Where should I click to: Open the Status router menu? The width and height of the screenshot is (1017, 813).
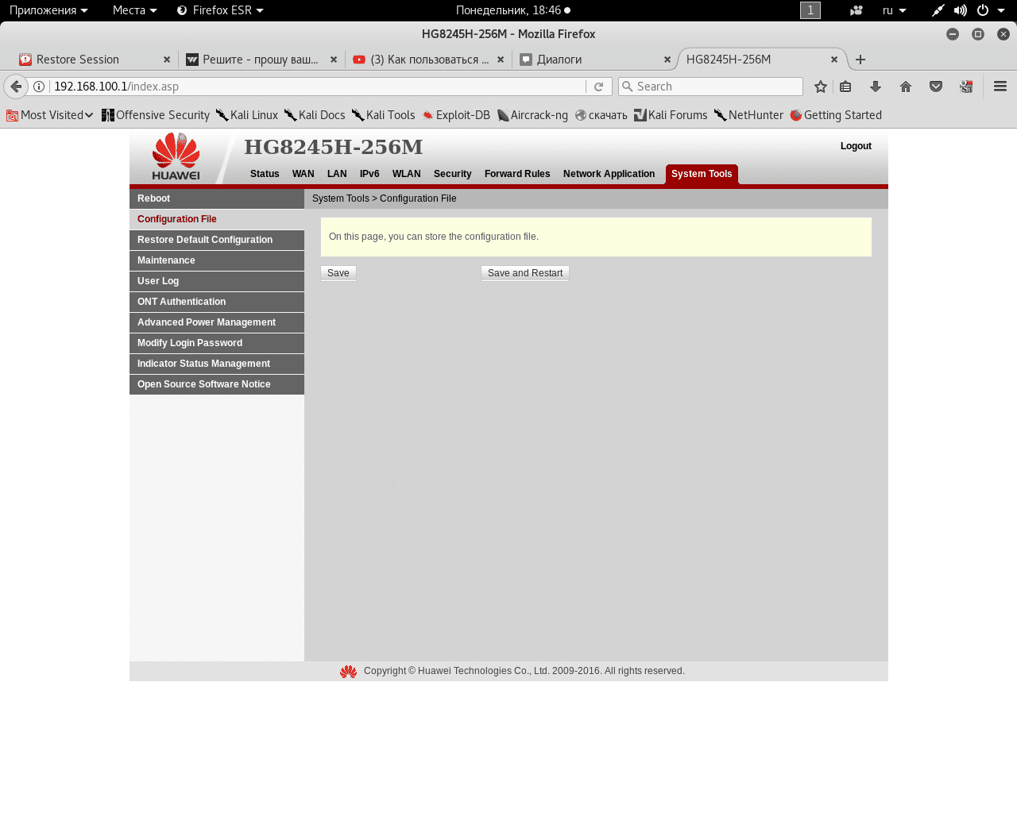pos(265,174)
